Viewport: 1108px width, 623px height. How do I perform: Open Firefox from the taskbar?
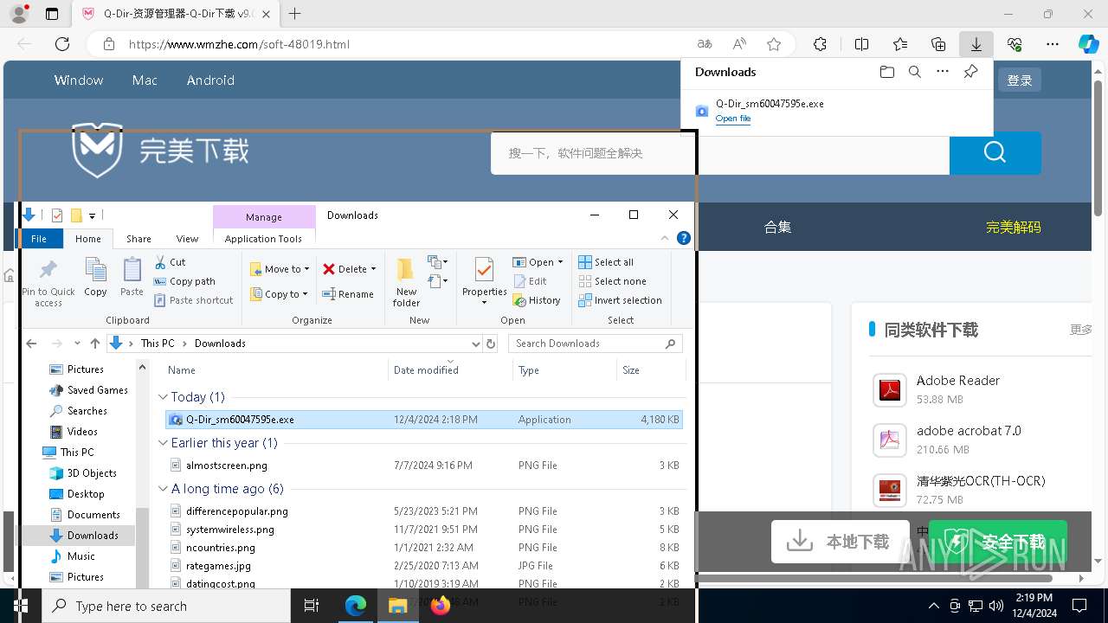coord(440,606)
